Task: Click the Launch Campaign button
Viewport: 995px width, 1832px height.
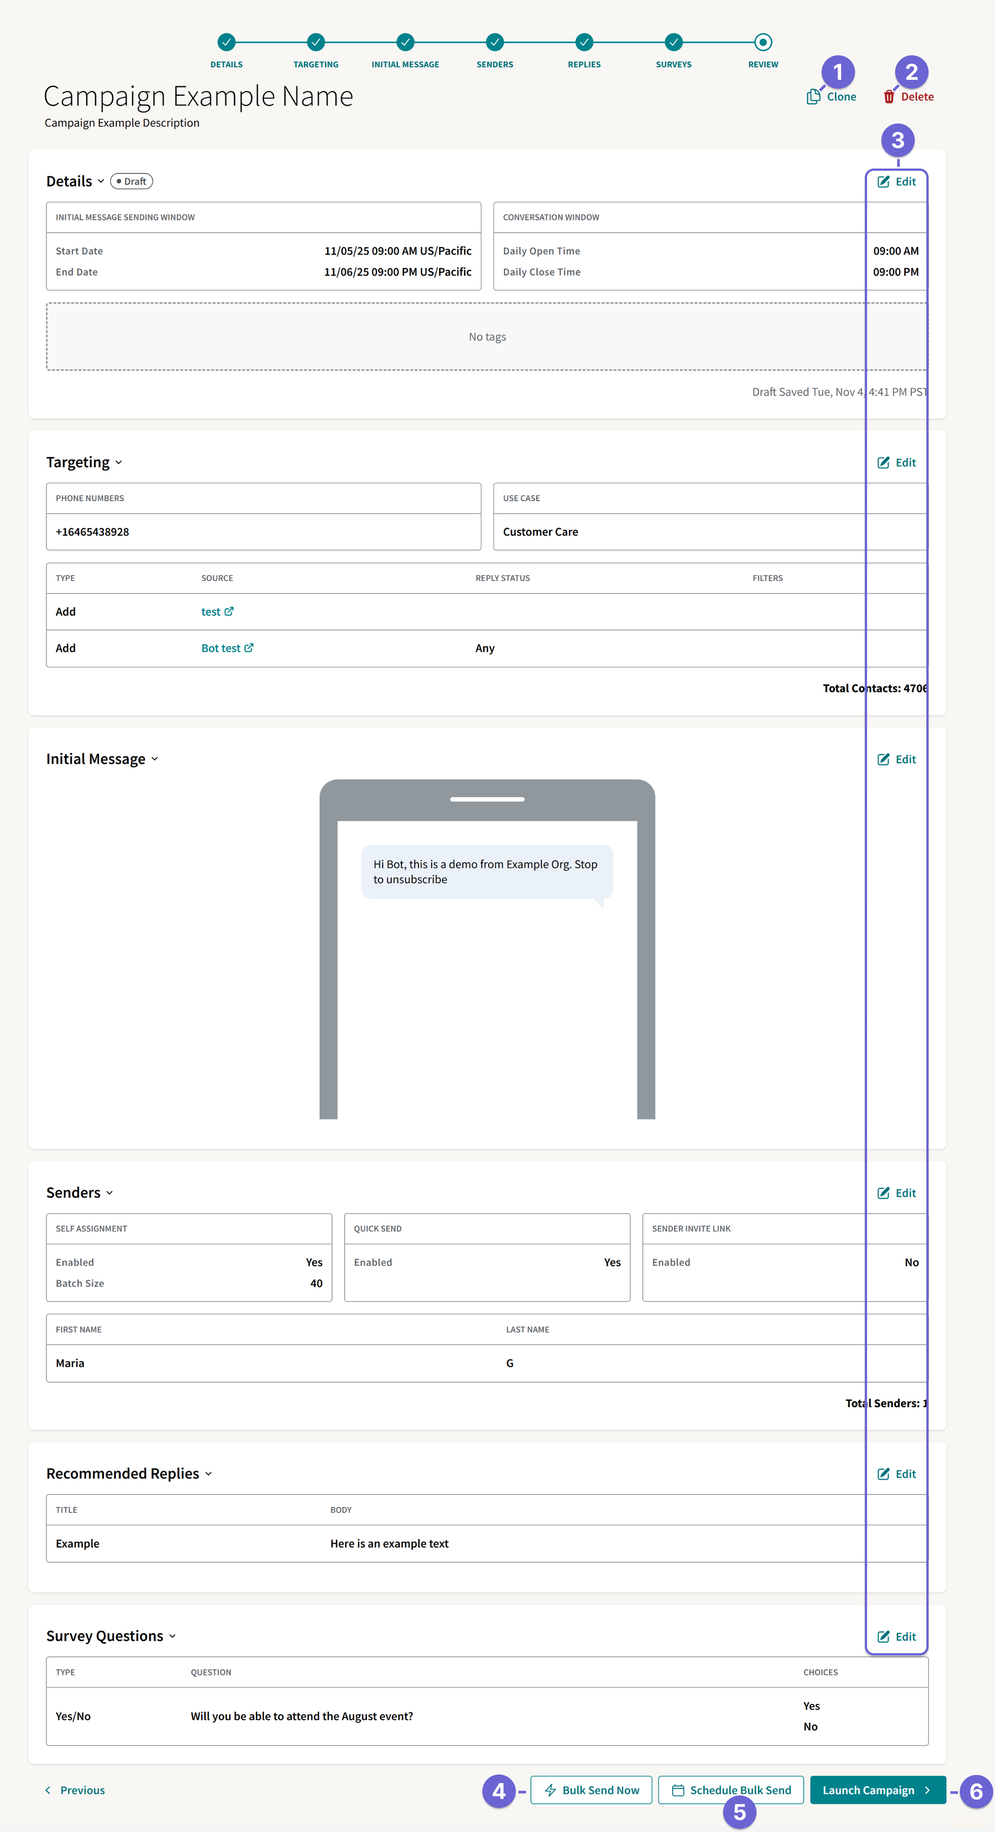Action: (x=876, y=1790)
